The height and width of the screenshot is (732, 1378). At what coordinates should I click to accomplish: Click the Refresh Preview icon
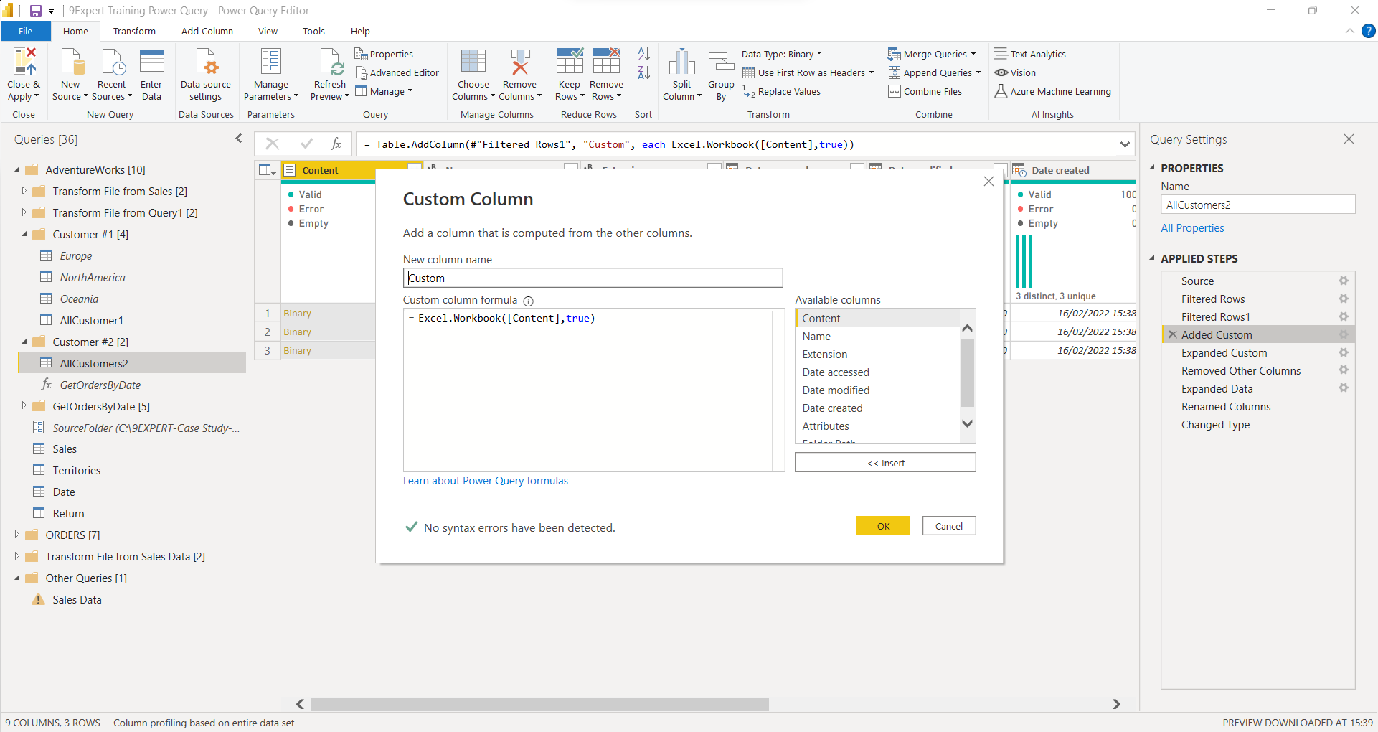[329, 72]
